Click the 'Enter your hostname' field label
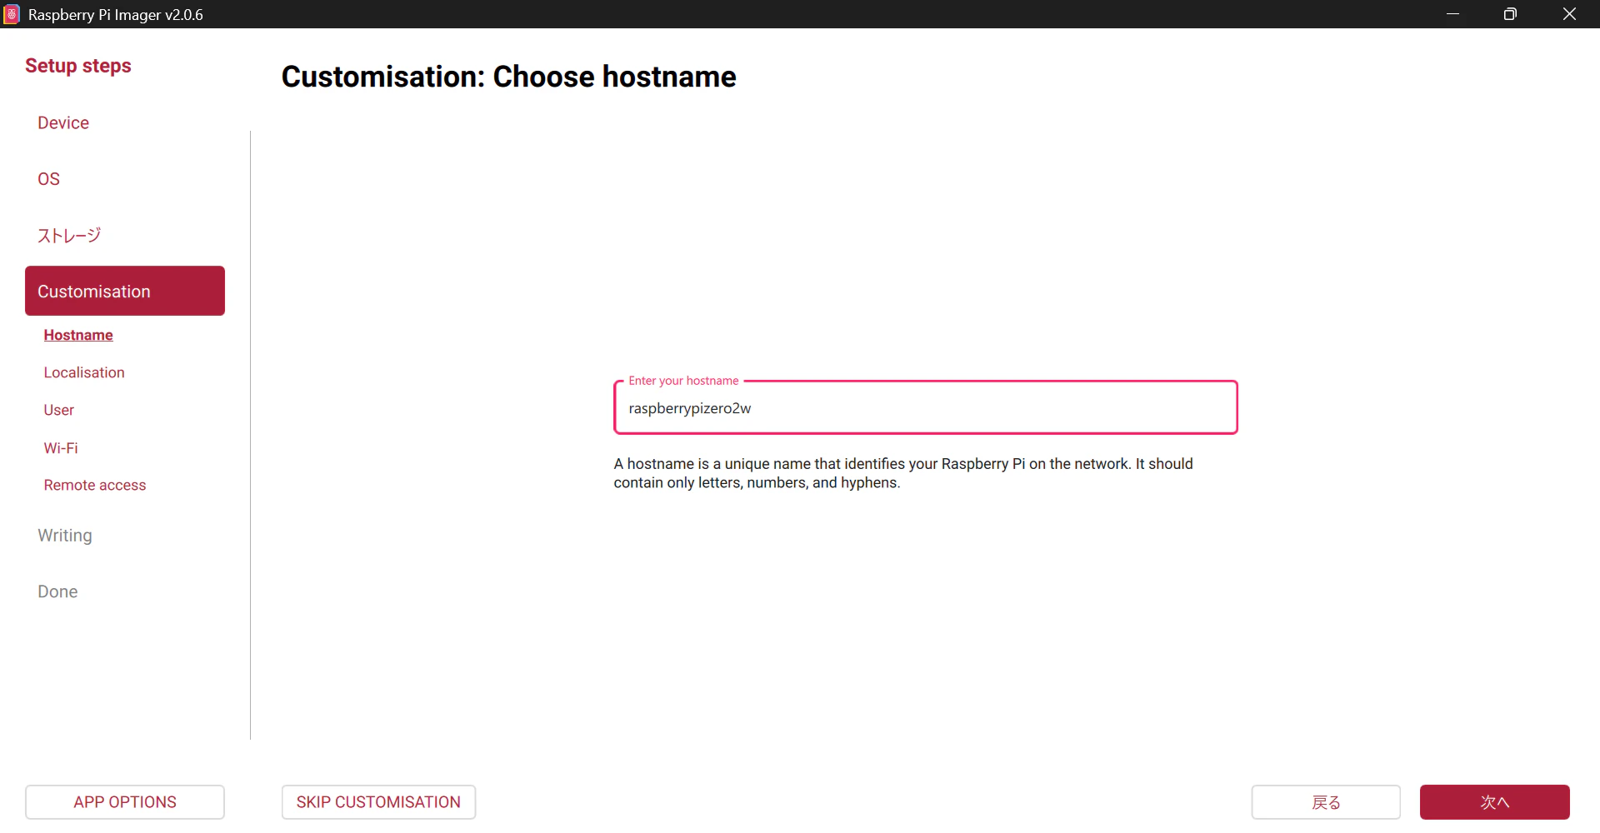Image resolution: width=1600 pixels, height=833 pixels. tap(683, 381)
